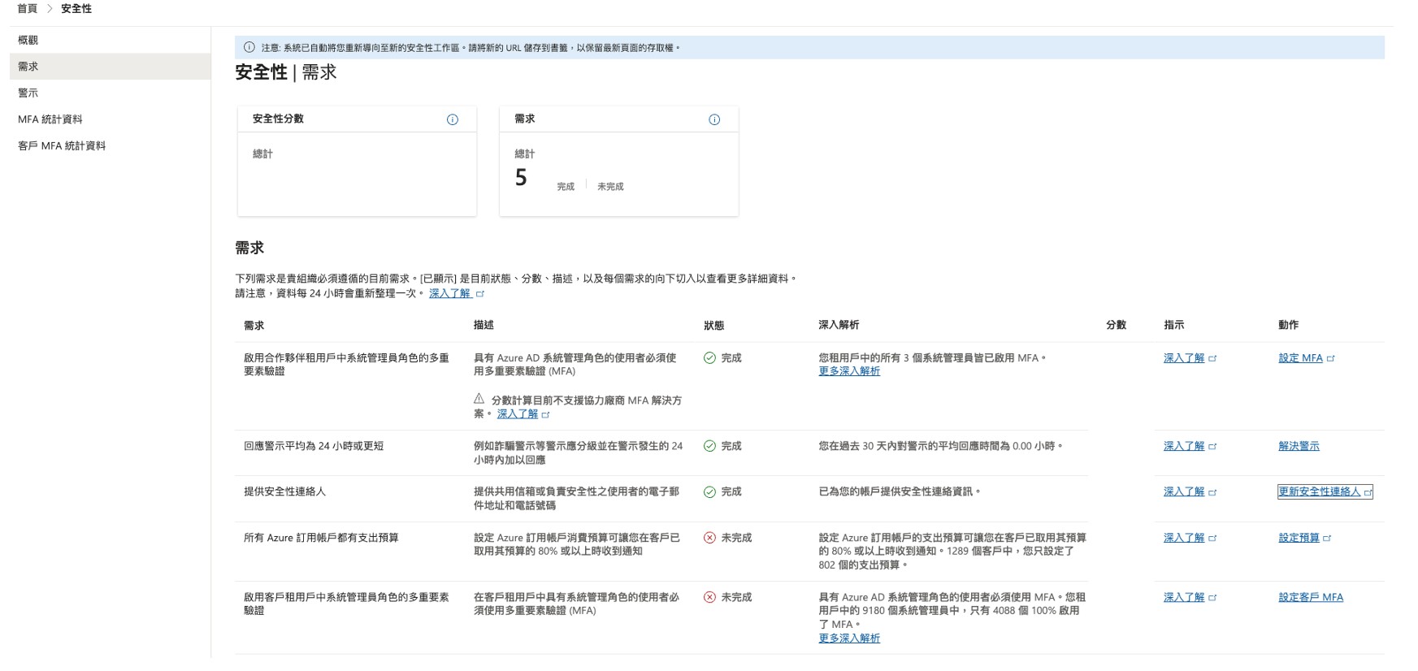This screenshot has width=1418, height=671.
Task: Click the green 完成 status icon for 提供安全性連絡人
Action: (x=709, y=491)
